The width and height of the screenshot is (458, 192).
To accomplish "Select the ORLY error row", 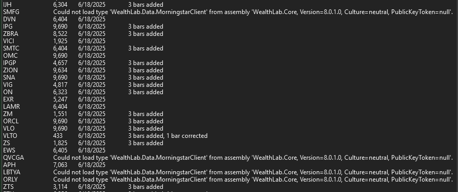I will [x=229, y=180].
